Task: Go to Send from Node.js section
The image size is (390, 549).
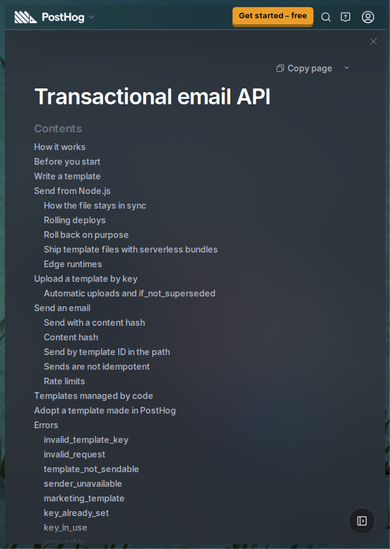Action: pyautogui.click(x=73, y=191)
